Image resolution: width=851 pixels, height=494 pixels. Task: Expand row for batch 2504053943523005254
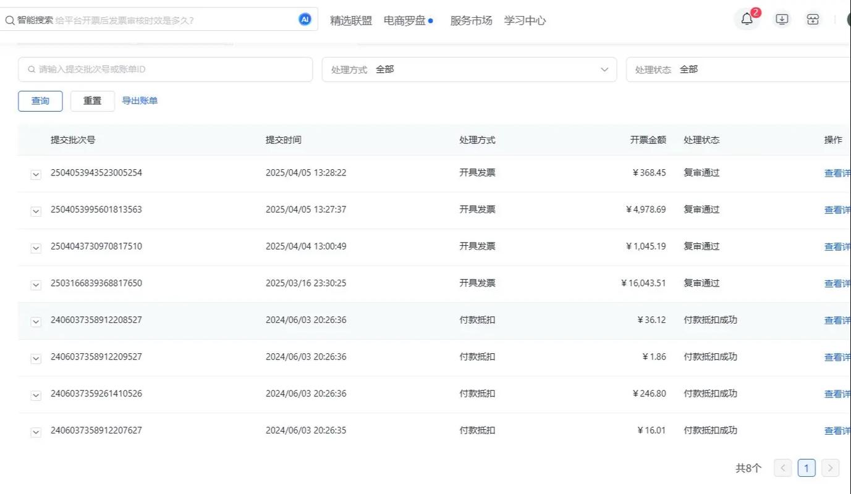[x=35, y=174]
